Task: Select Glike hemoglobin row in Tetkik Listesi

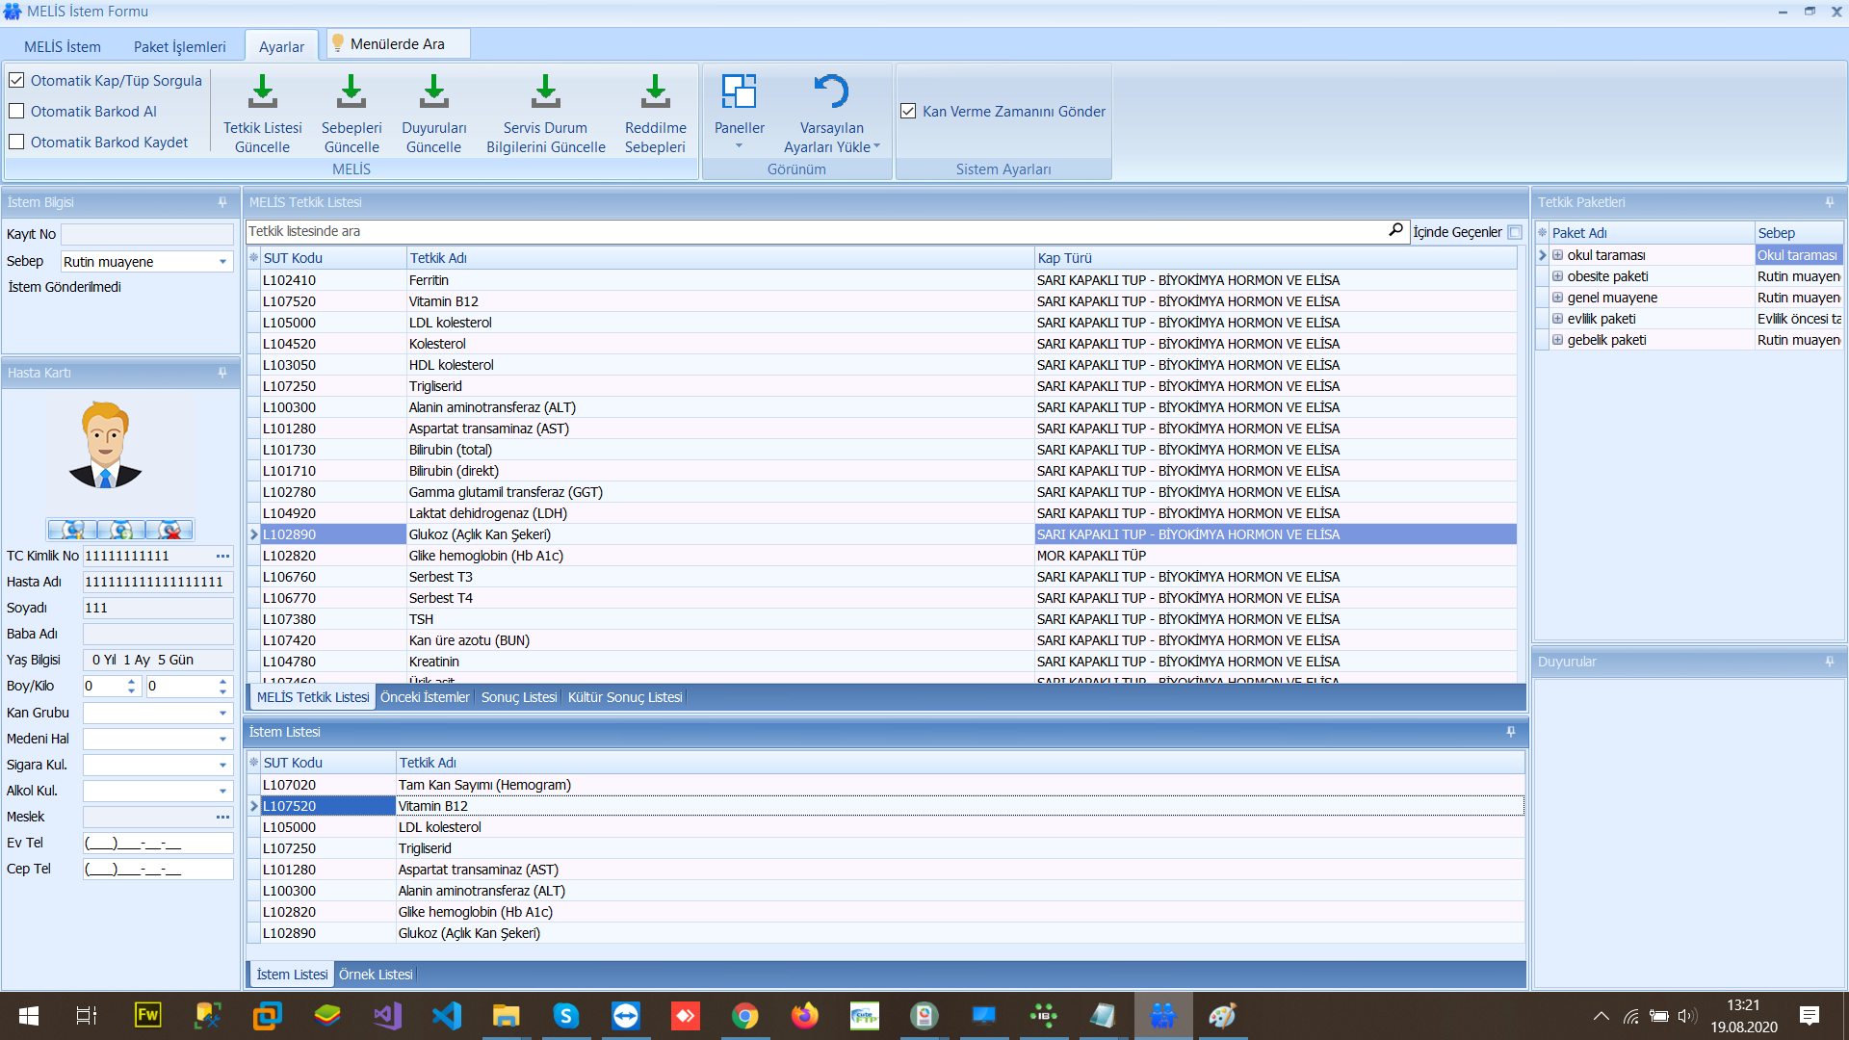Action: click(881, 556)
